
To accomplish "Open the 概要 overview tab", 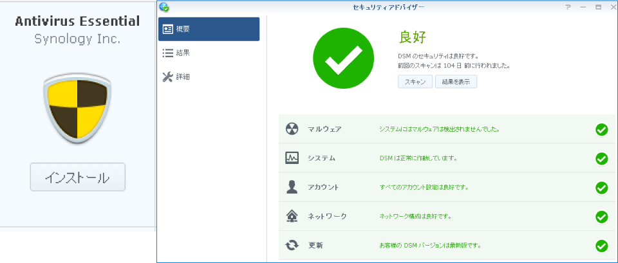I will point(209,29).
